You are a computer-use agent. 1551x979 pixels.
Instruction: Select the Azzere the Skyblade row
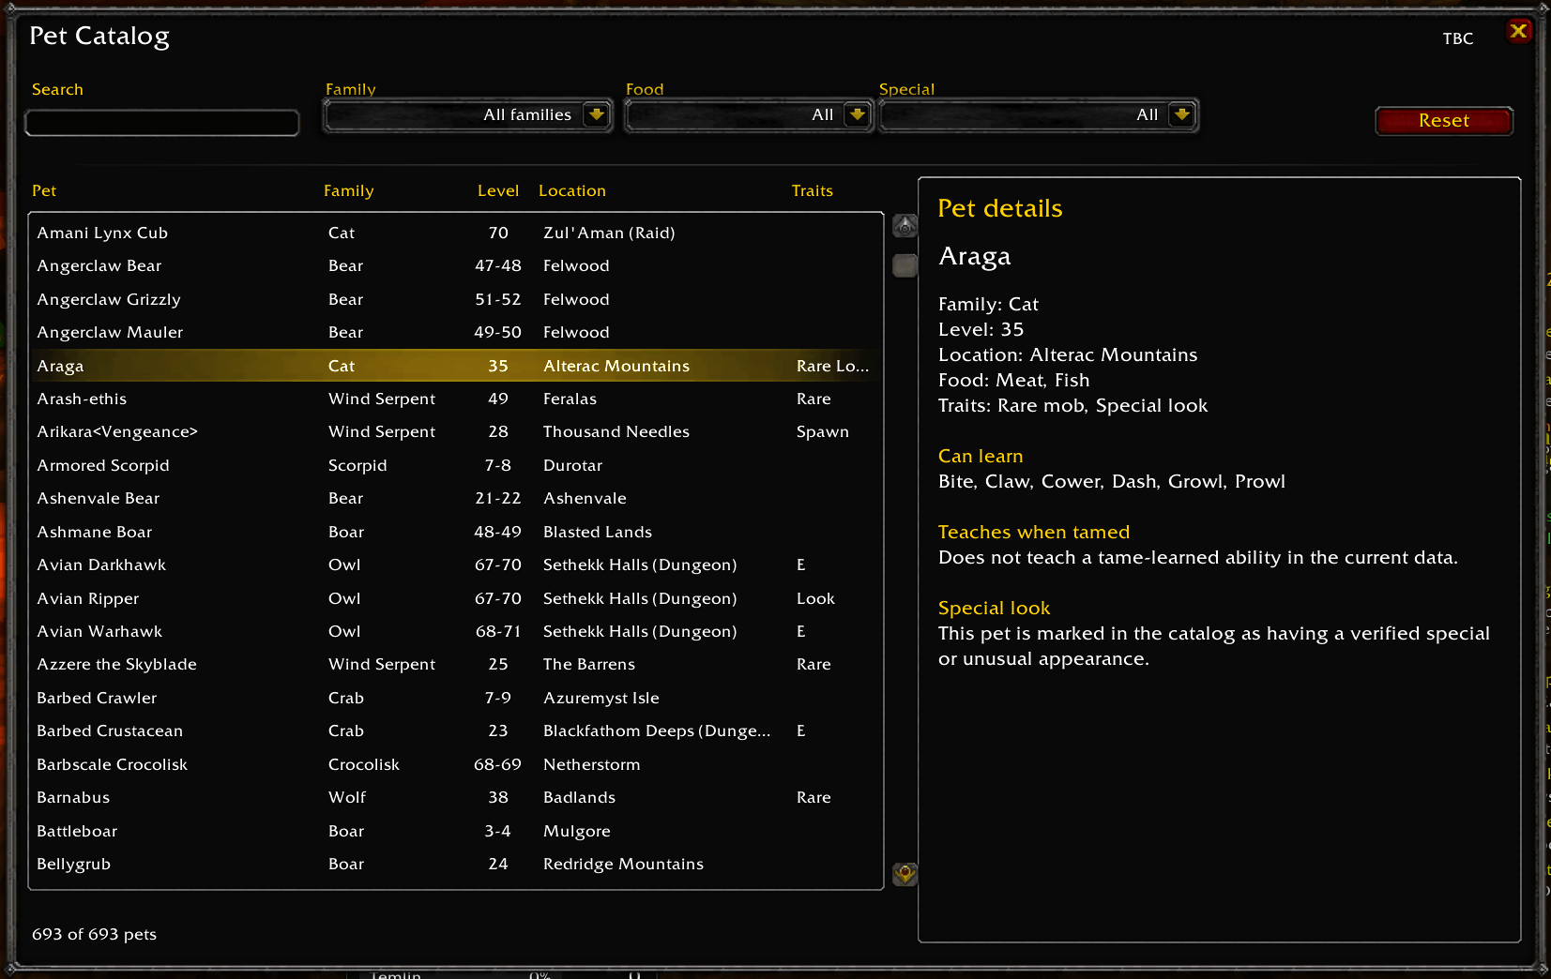click(456, 664)
